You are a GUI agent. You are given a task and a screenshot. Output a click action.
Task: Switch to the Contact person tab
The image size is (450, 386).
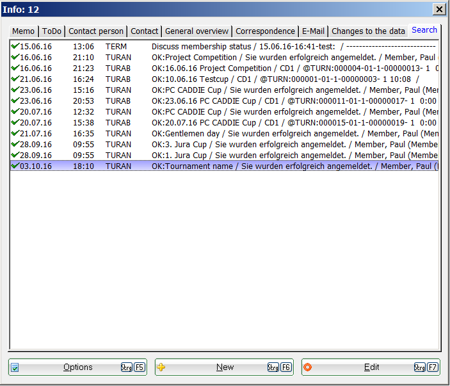pyautogui.click(x=96, y=31)
